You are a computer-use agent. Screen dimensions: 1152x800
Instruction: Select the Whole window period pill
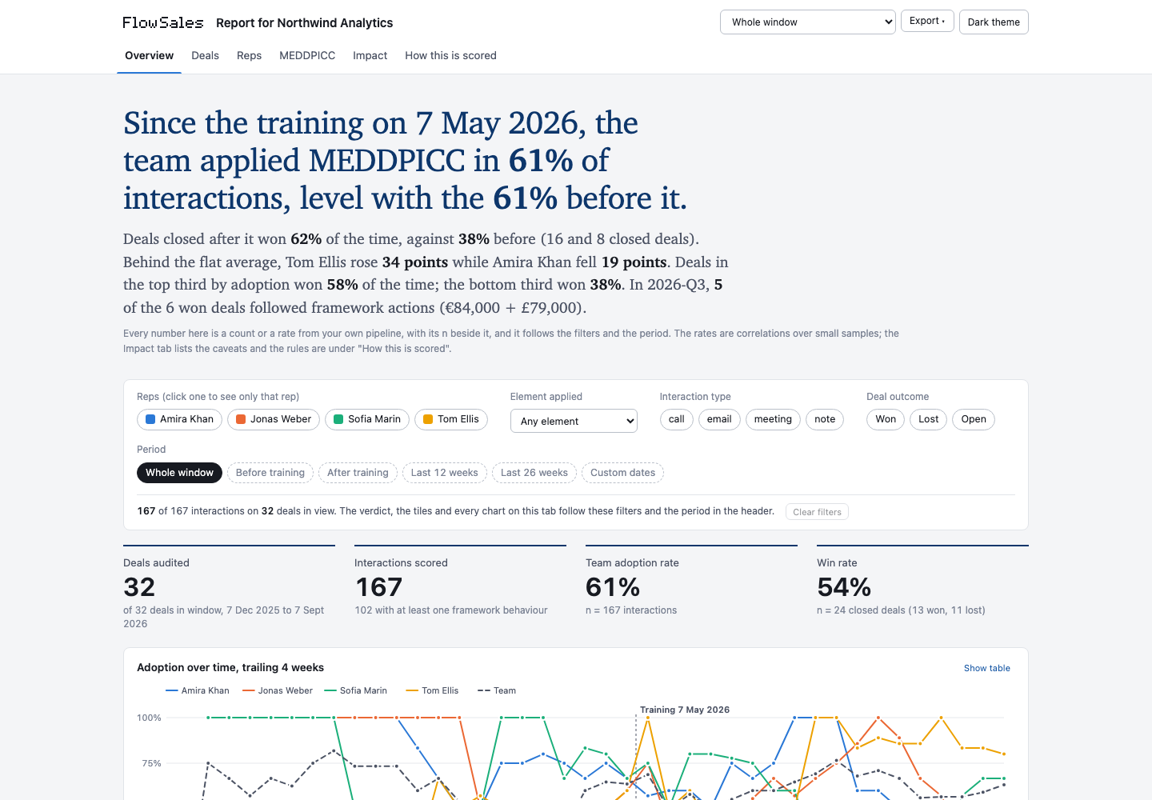[179, 473]
